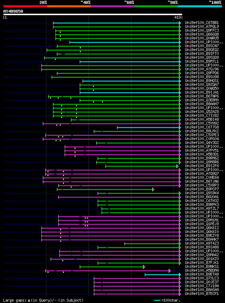Select the UniRef100_B8AAH7 hit name
225x303 pixels.
[x=202, y=104]
